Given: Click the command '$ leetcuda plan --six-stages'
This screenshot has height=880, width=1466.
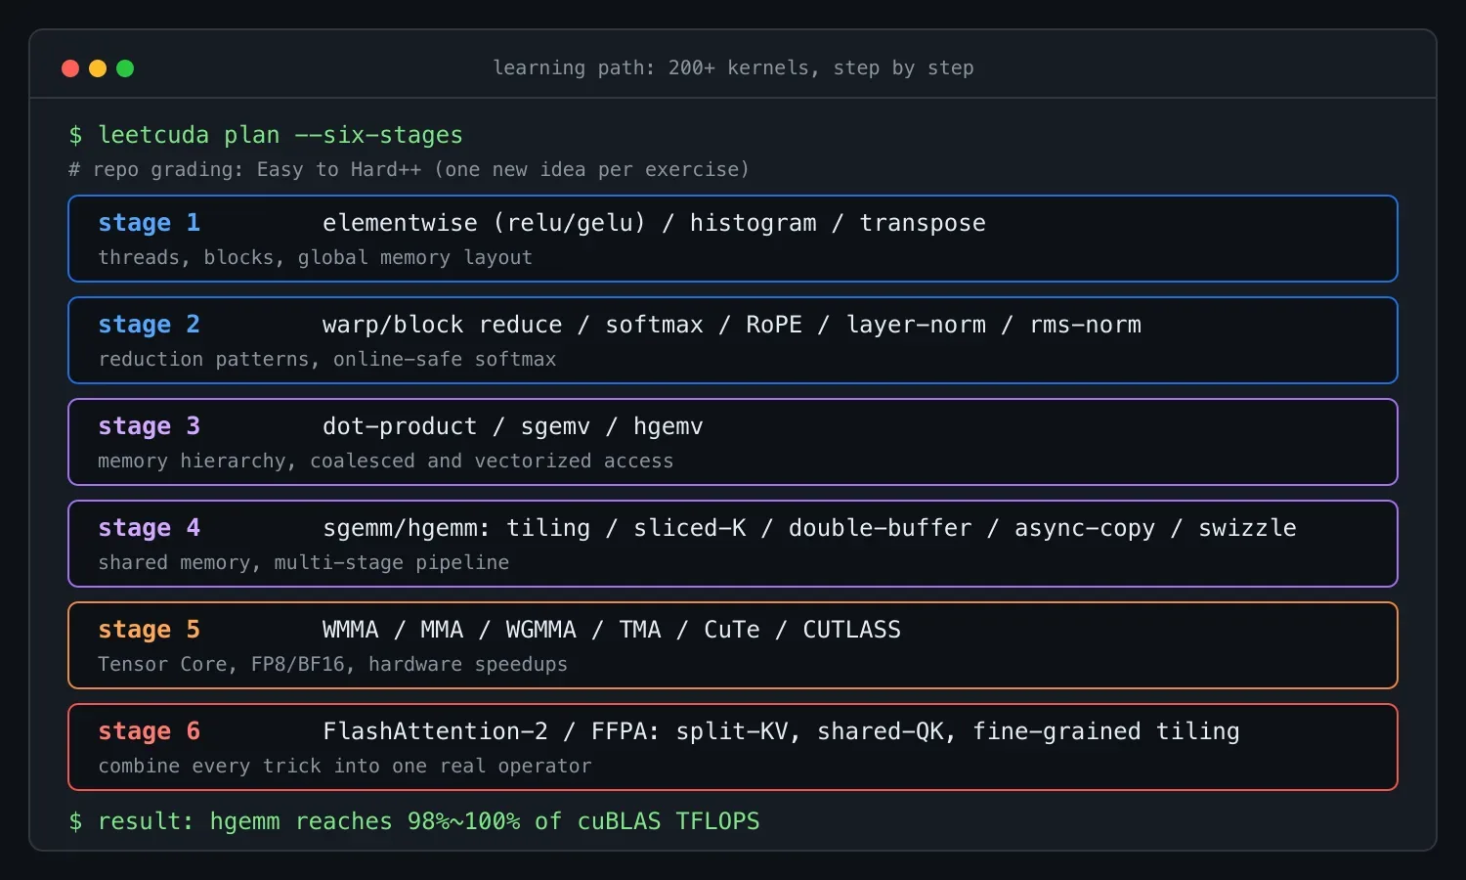Looking at the screenshot, I should pyautogui.click(x=266, y=135).
